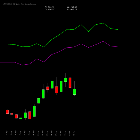Image resolution: width=140 pixels, height=140 pixels.
Task: Click the purple lower band line
Action: [59, 52]
